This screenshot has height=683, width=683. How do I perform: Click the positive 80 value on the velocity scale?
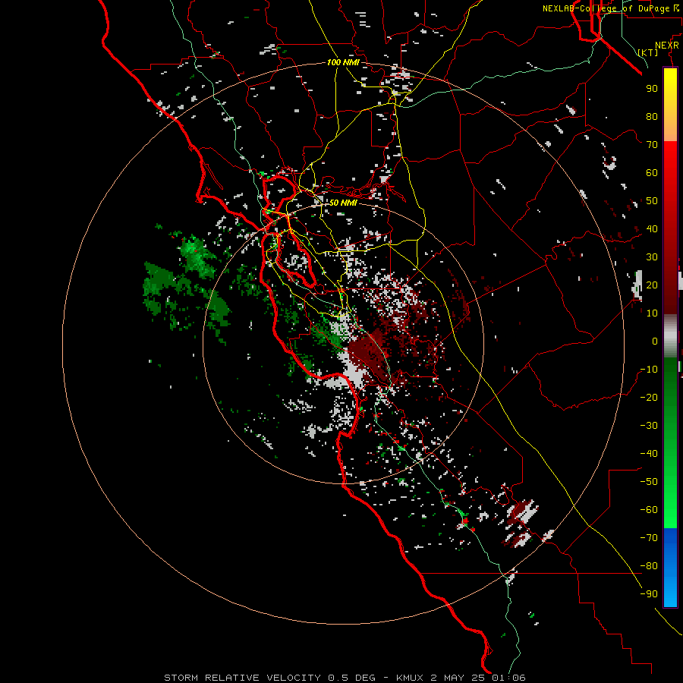pyautogui.click(x=652, y=116)
